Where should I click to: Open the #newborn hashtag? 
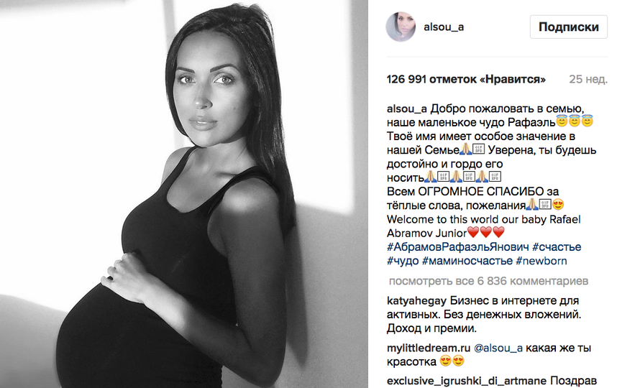coord(541,261)
